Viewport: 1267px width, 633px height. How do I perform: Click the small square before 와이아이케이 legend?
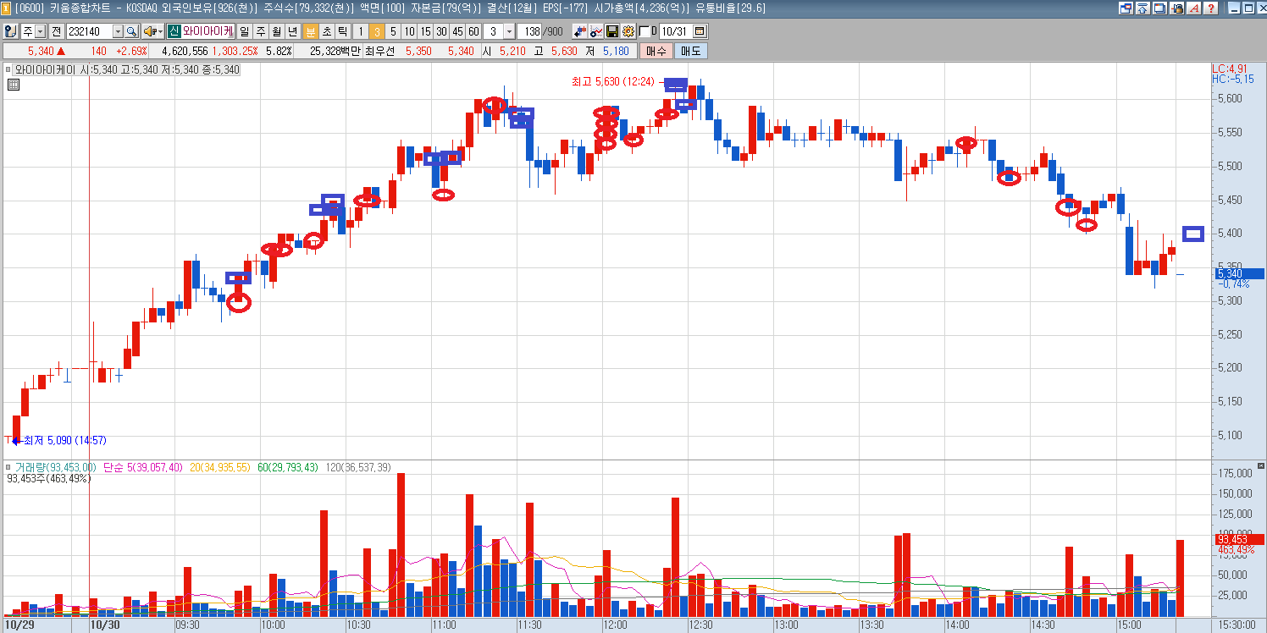[x=8, y=69]
